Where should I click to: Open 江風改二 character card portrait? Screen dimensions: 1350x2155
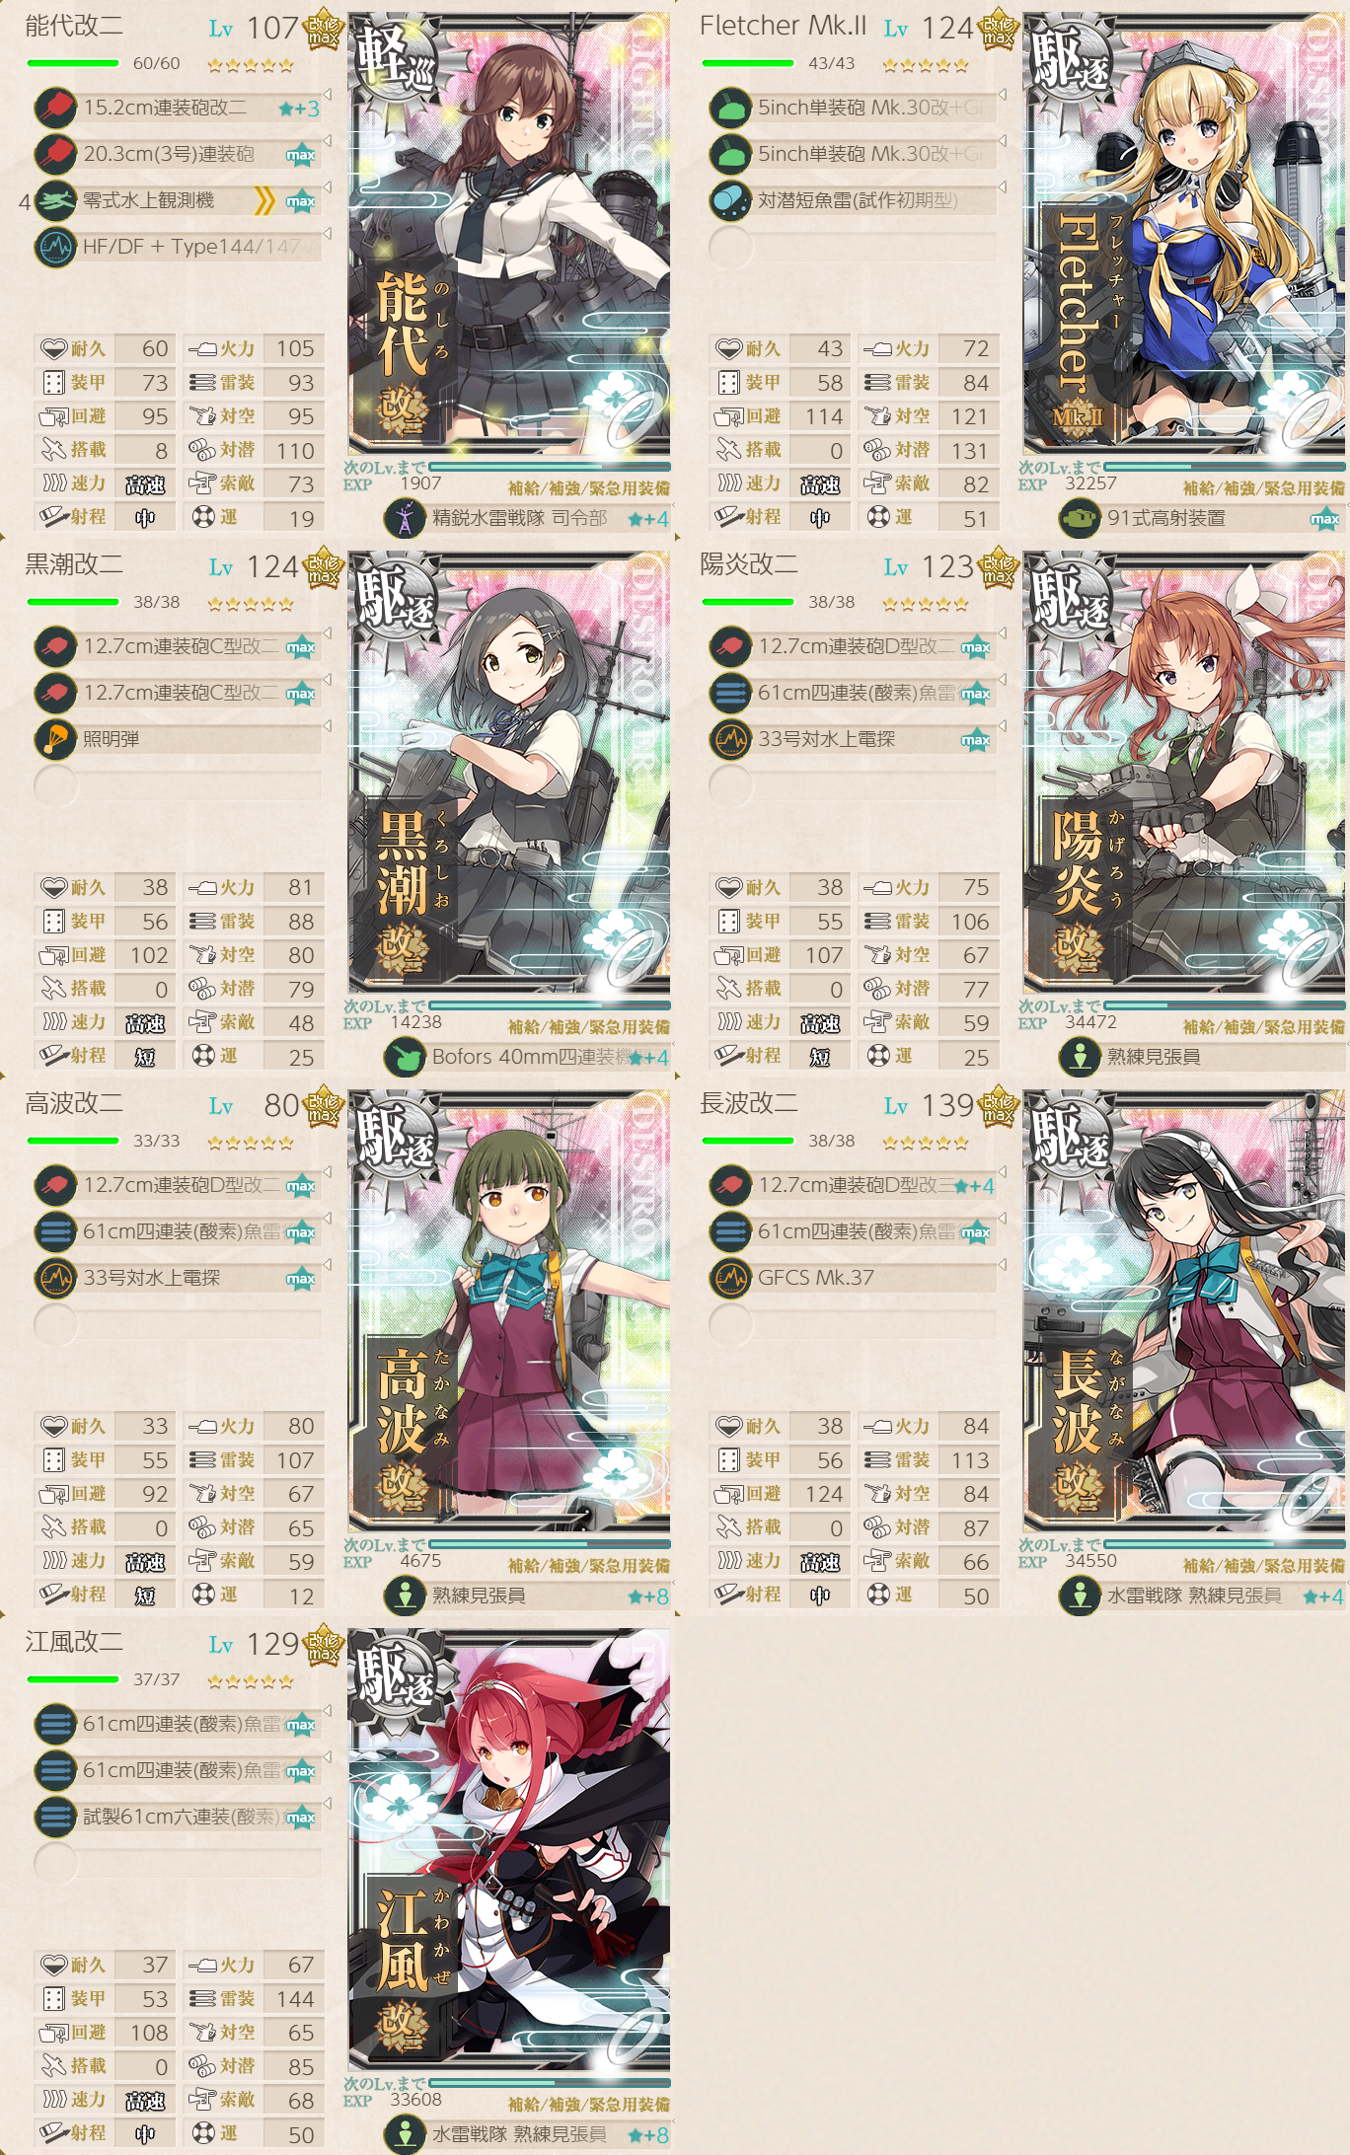(509, 1850)
